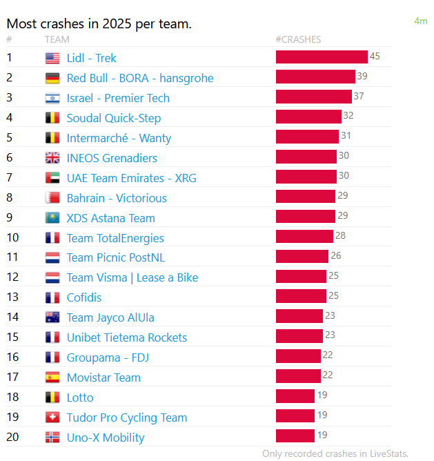Open the Groupama - FDJ team link
The image size is (434, 461).
(x=108, y=357)
